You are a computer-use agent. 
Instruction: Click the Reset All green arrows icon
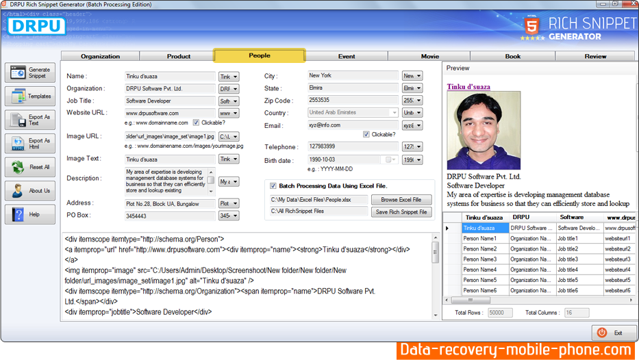pos(18,168)
